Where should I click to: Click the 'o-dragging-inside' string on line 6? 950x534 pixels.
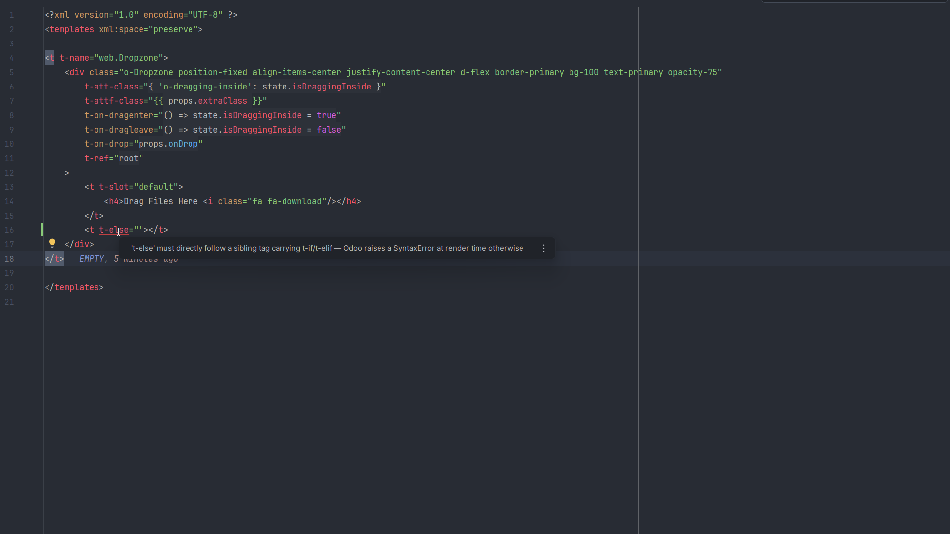point(205,87)
